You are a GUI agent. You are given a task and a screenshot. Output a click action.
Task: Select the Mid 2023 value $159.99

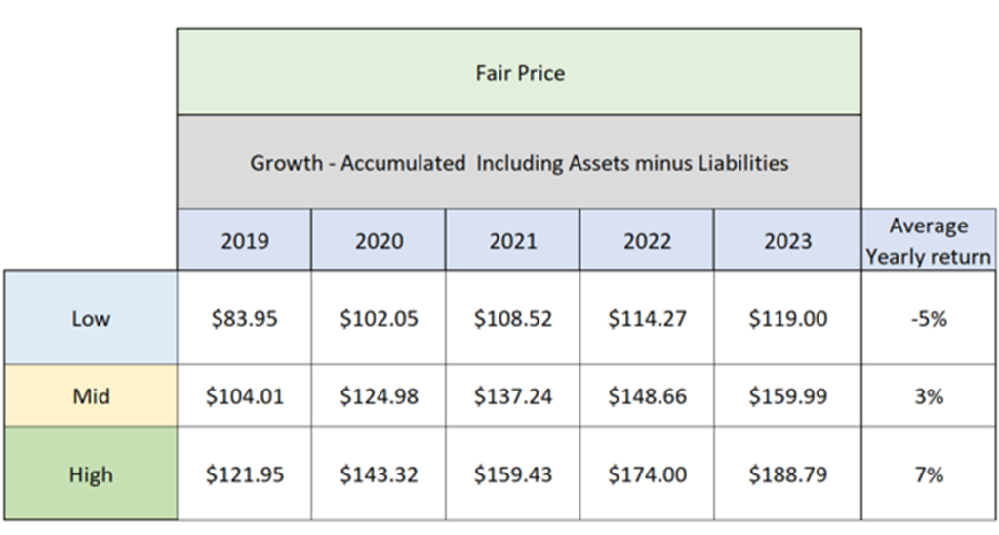click(x=787, y=396)
